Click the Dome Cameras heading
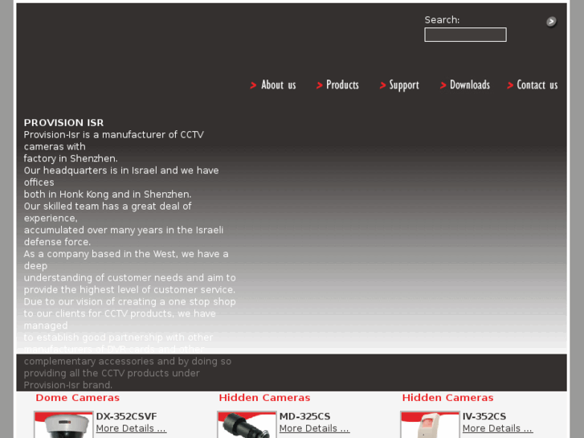584x438 pixels. (77, 398)
